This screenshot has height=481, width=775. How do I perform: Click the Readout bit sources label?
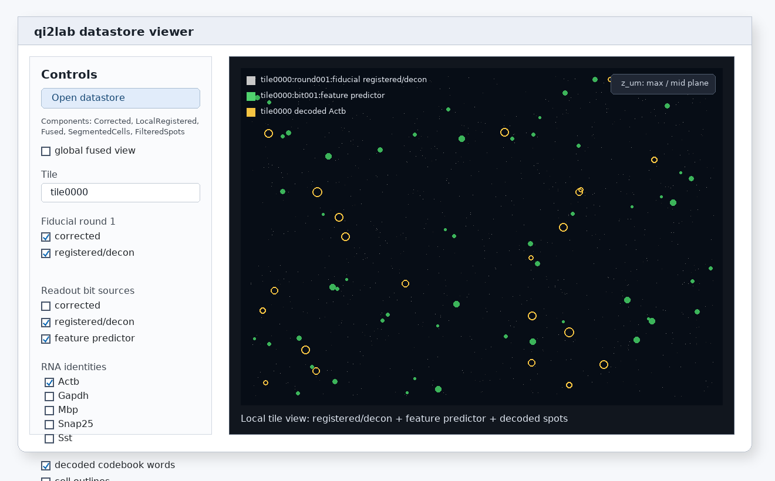pyautogui.click(x=87, y=291)
